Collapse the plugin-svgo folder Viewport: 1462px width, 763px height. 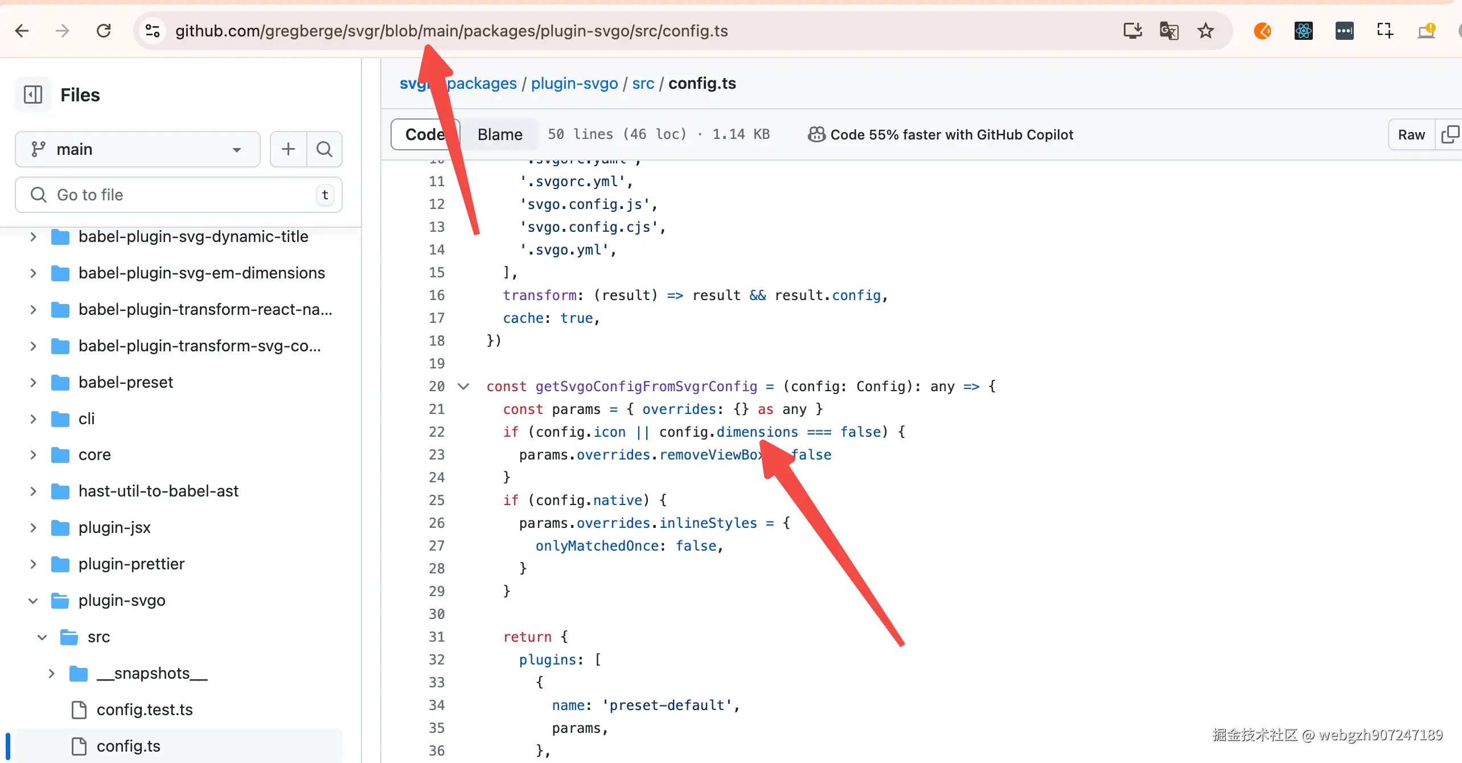pyautogui.click(x=33, y=601)
